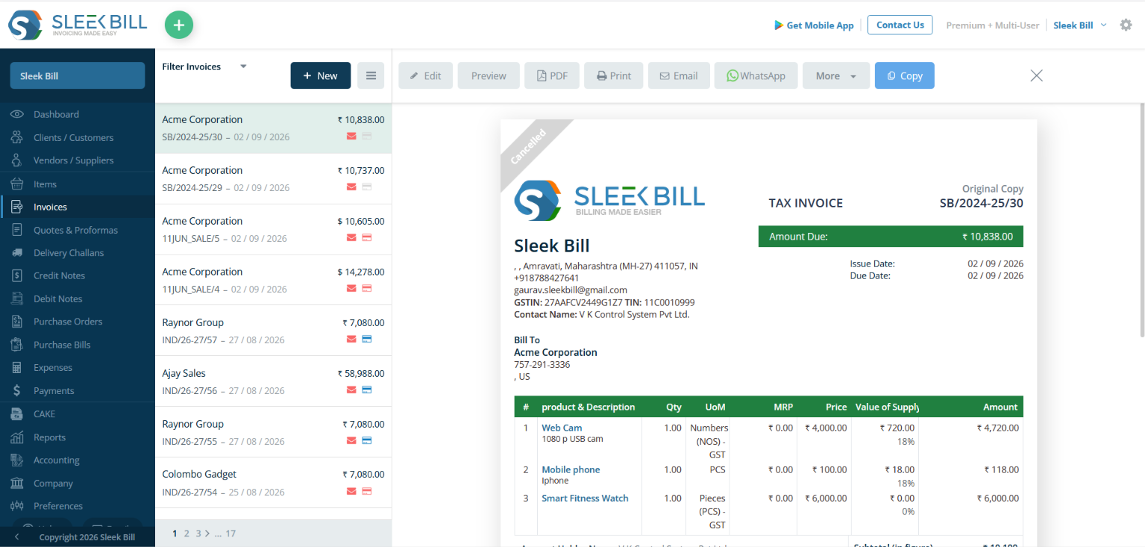Click the green plus quick-add icon
This screenshot has width=1145, height=547.
[178, 25]
